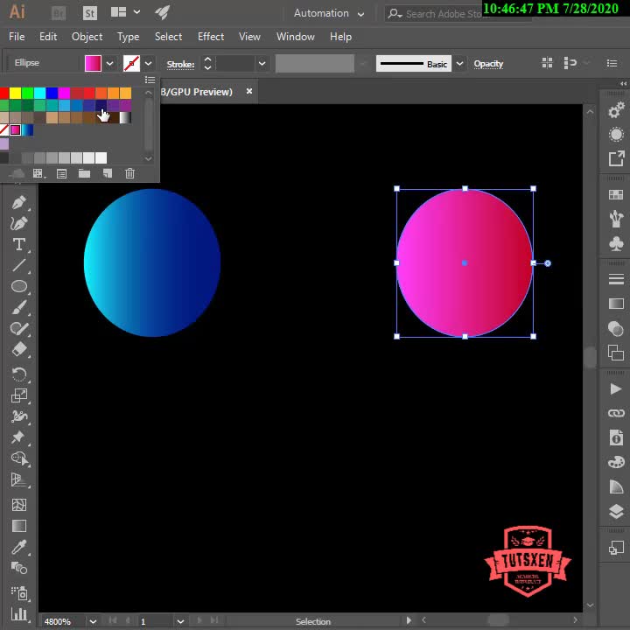Expand the stroke weight dropdown
The width and height of the screenshot is (630, 630).
click(x=261, y=64)
